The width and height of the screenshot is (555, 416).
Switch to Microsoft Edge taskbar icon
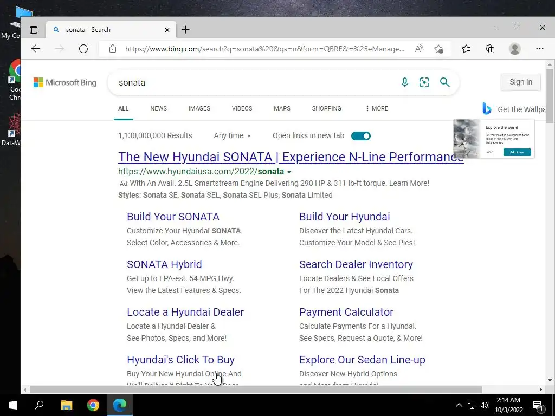point(120,405)
